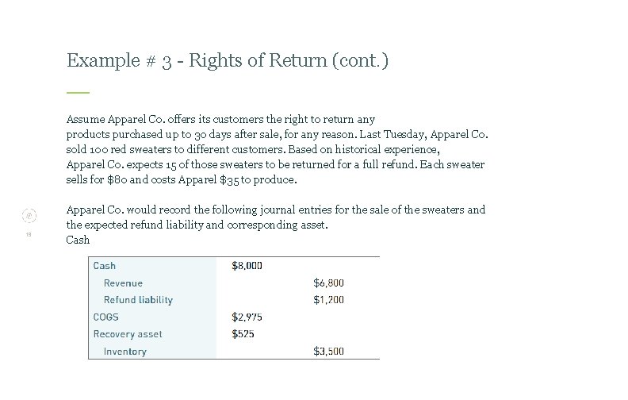This screenshot has width=628, height=400.
Task: Select the 'Recovery asset' row label
Action: coord(128,334)
